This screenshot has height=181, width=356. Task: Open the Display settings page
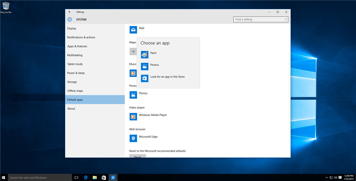point(95,28)
